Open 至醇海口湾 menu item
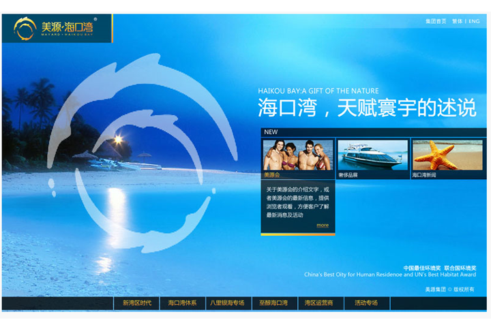This screenshot has height=327, width=491. click(273, 303)
